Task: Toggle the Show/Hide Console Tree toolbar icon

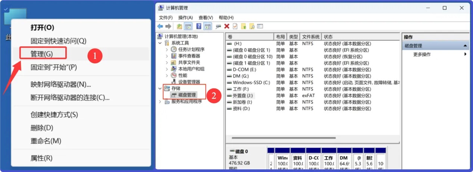Action: 188,26
